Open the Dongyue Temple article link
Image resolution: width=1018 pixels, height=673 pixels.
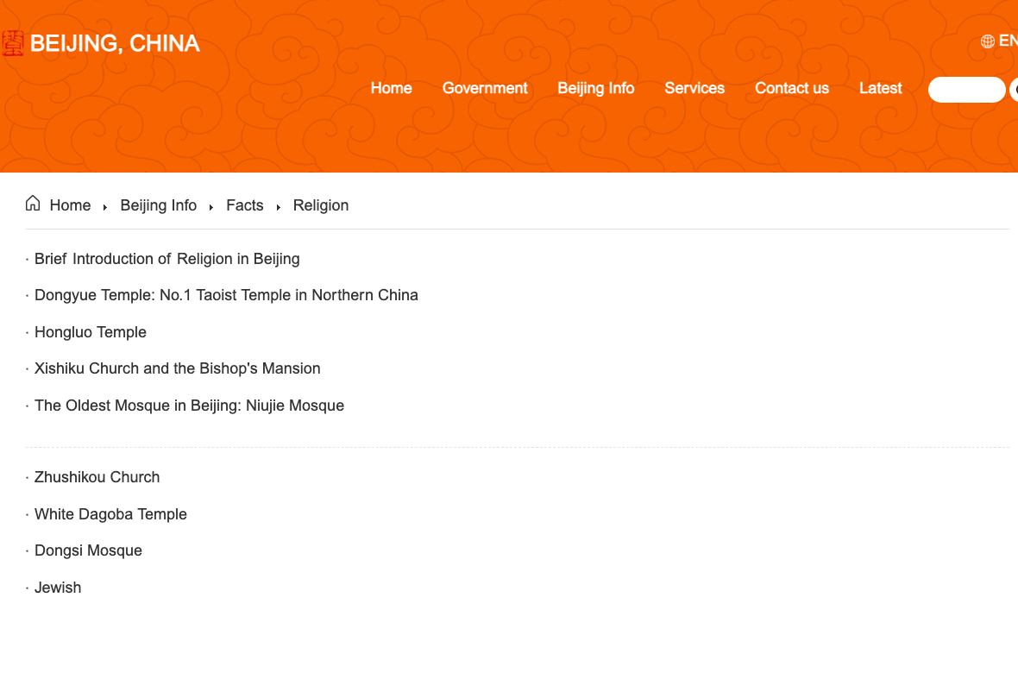[226, 296]
